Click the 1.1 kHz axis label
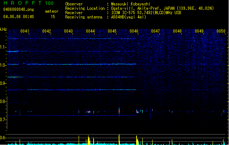This screenshot has height=145, width=229. [x=3, y=47]
